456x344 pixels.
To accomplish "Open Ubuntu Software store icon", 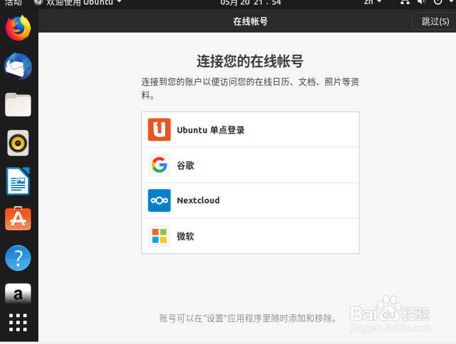I will (18, 218).
